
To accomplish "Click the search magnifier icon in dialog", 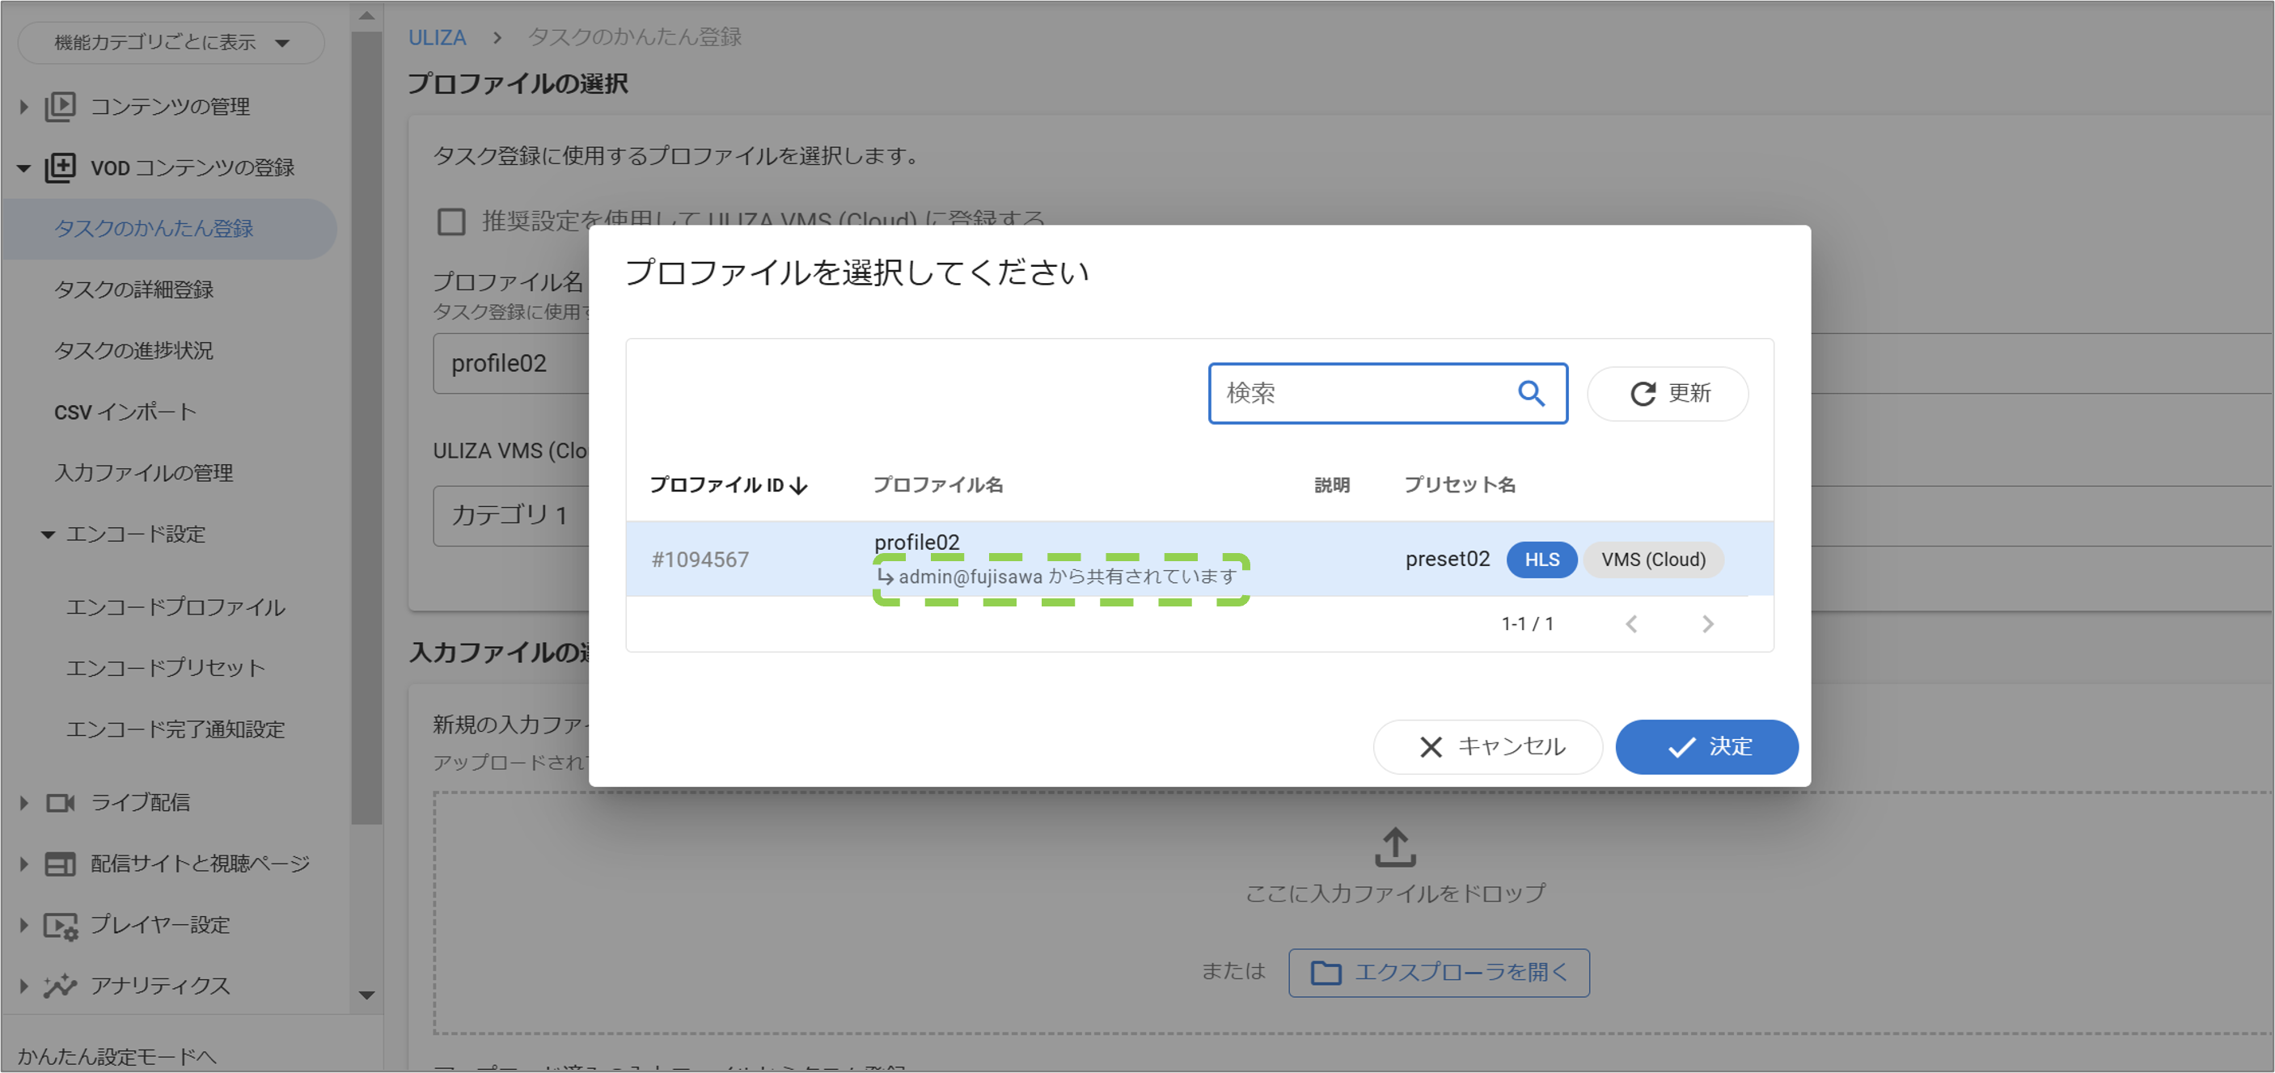I will coord(1530,393).
